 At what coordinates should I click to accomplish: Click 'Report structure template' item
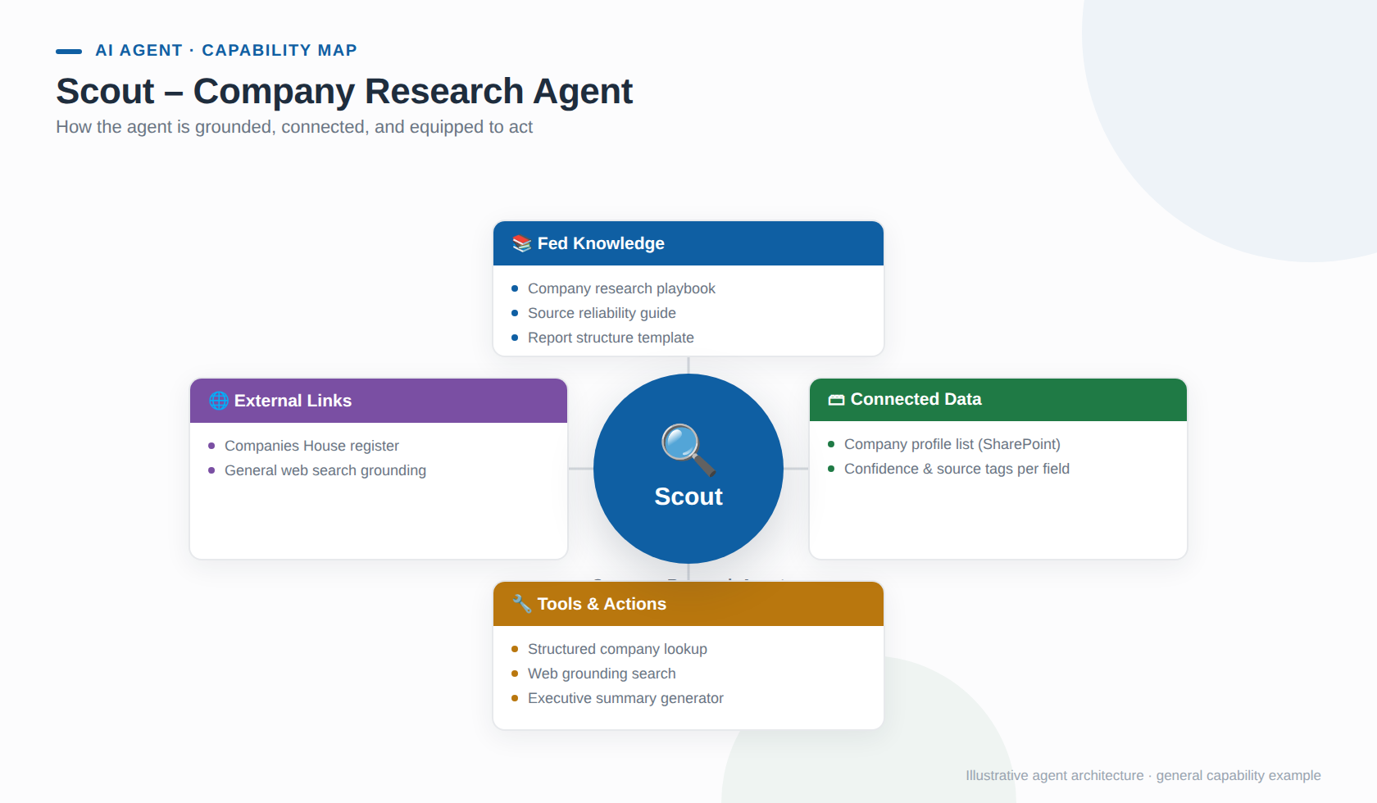pos(611,338)
